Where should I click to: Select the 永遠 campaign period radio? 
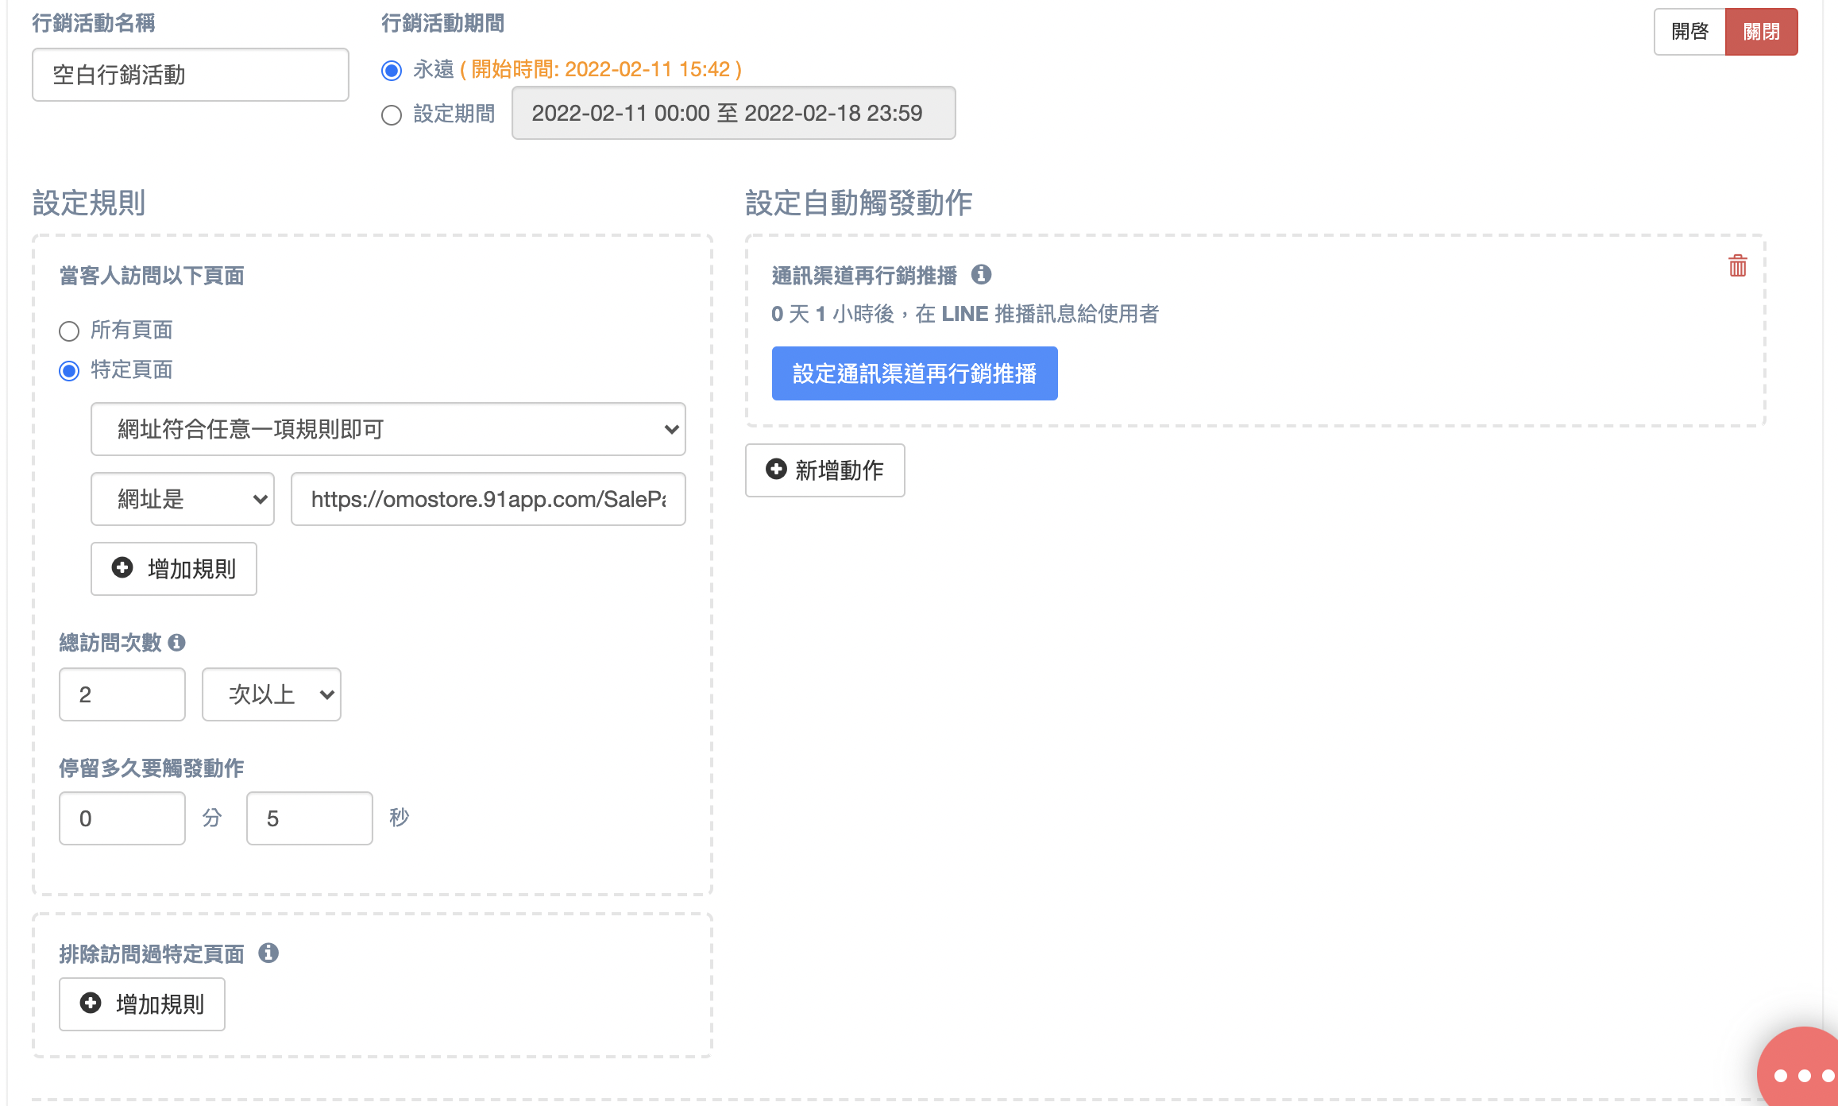392,71
